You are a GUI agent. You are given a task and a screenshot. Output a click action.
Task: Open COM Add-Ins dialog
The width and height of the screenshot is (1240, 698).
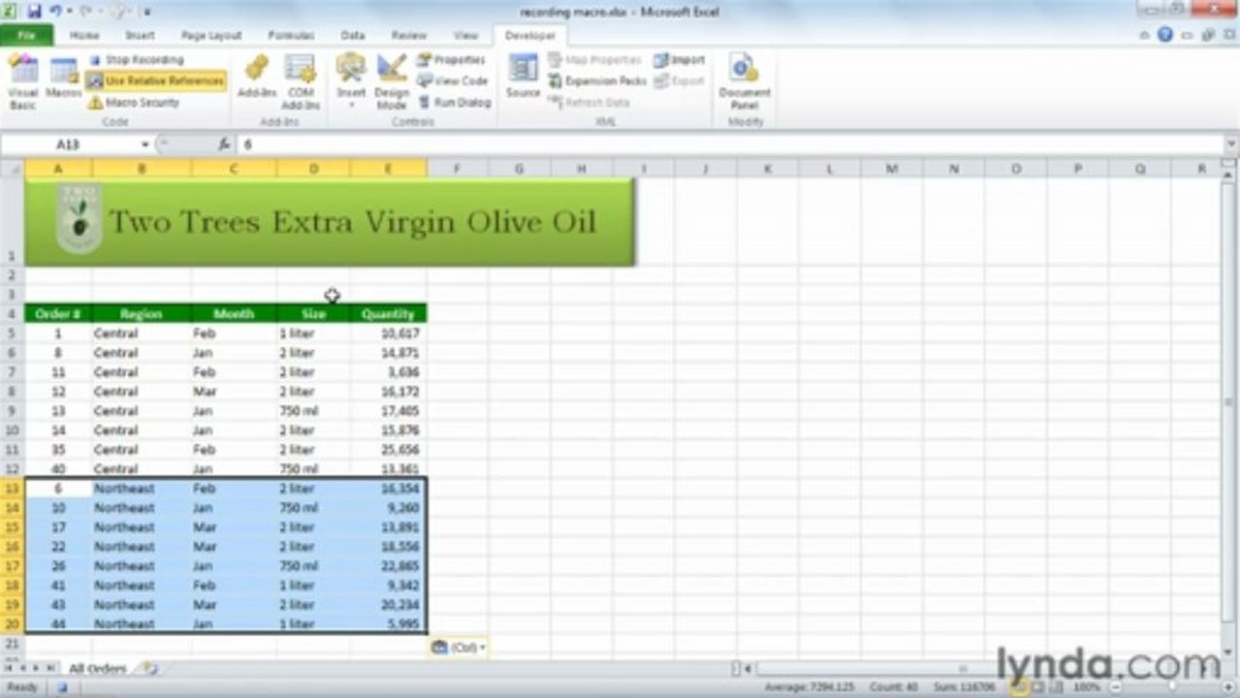[301, 81]
